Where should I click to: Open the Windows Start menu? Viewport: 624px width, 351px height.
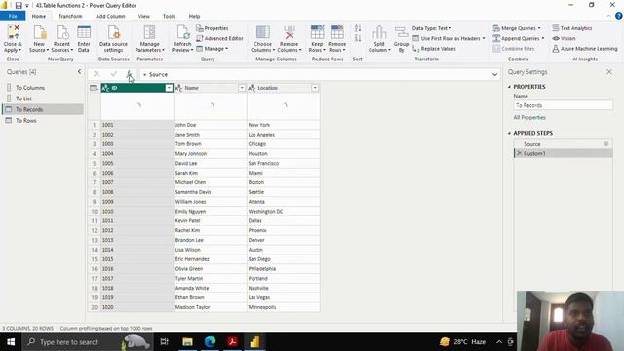coord(11,342)
